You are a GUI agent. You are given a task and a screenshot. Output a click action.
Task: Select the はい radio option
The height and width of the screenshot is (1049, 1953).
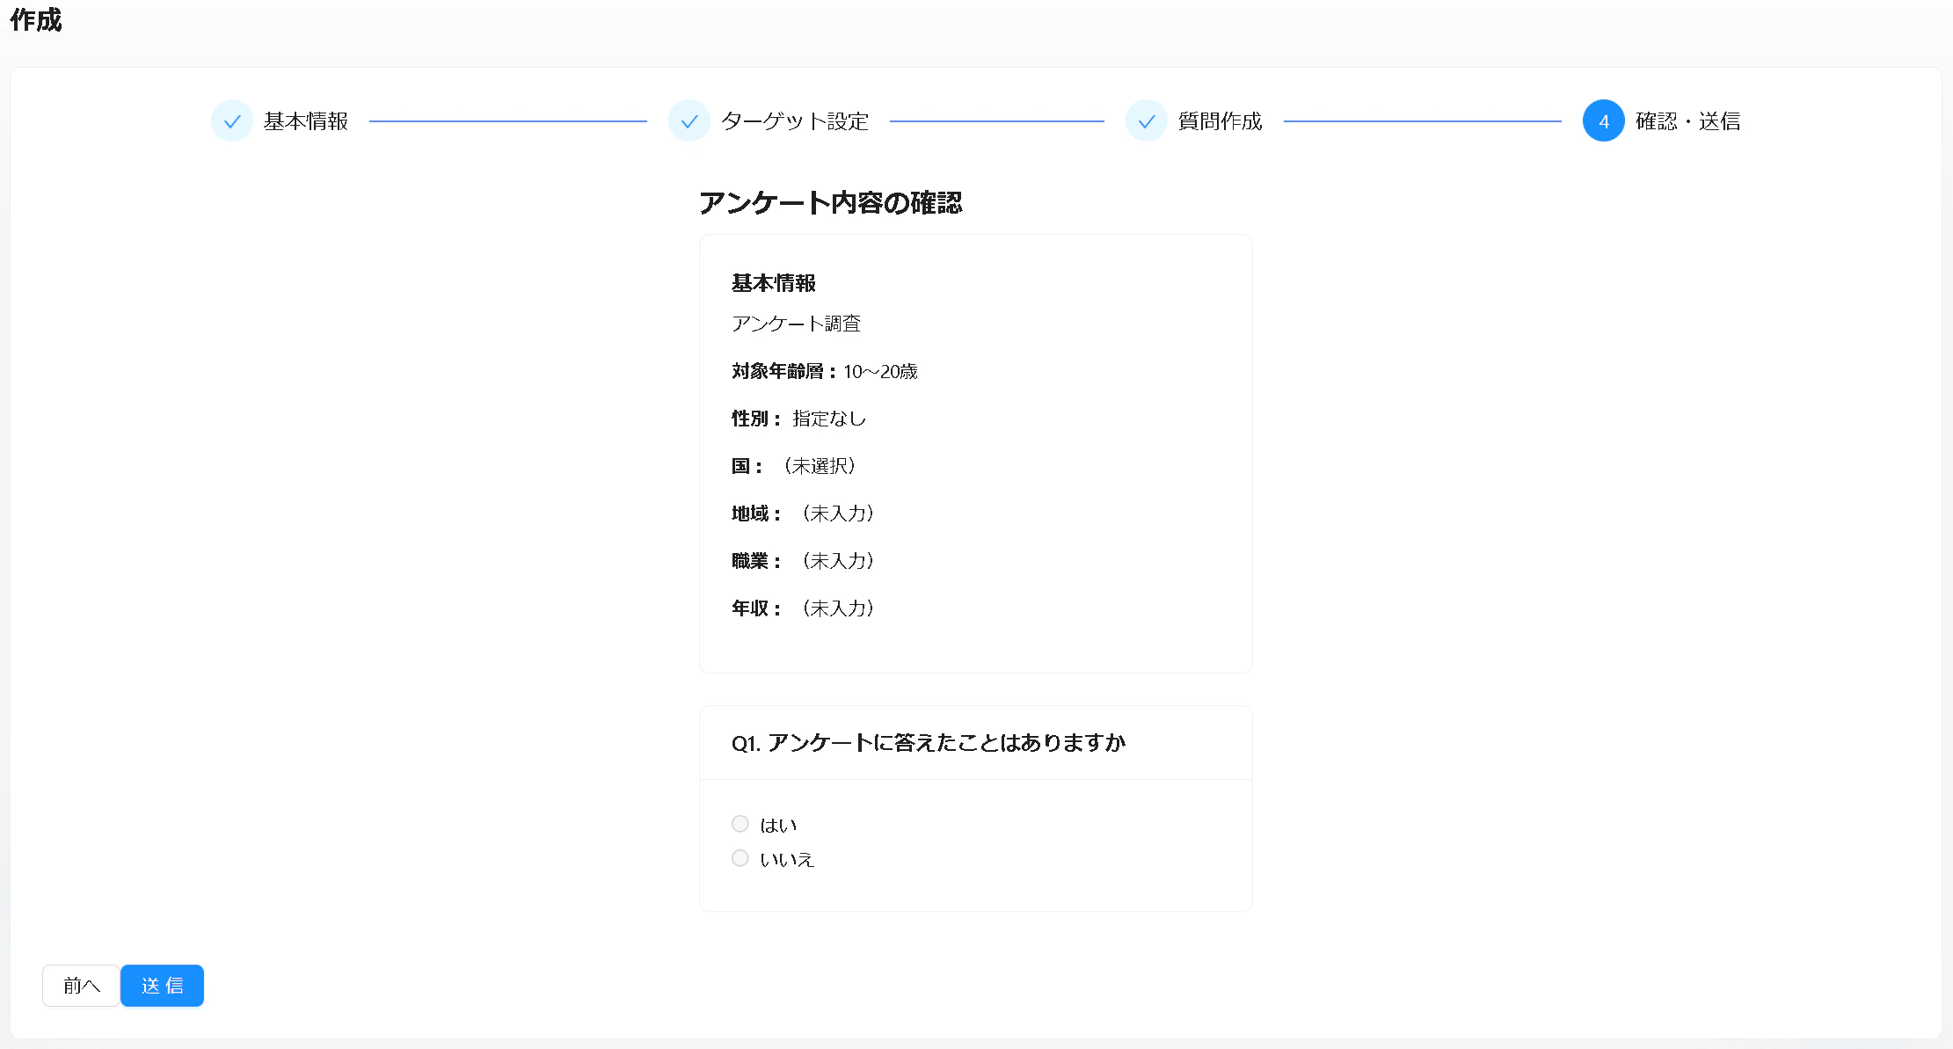click(740, 824)
